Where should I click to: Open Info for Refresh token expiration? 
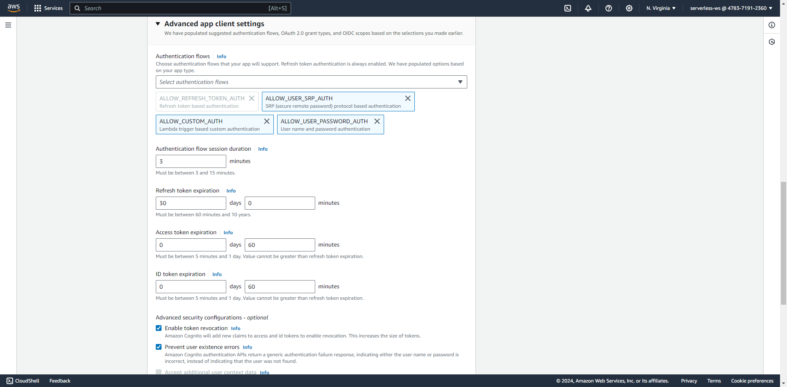click(x=231, y=191)
